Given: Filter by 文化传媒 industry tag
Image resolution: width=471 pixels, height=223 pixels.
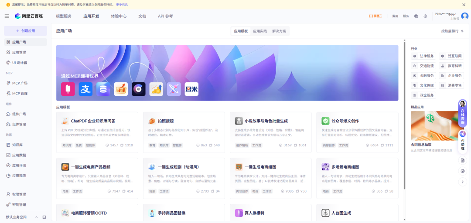Looking at the screenshot, I should coord(423,85).
